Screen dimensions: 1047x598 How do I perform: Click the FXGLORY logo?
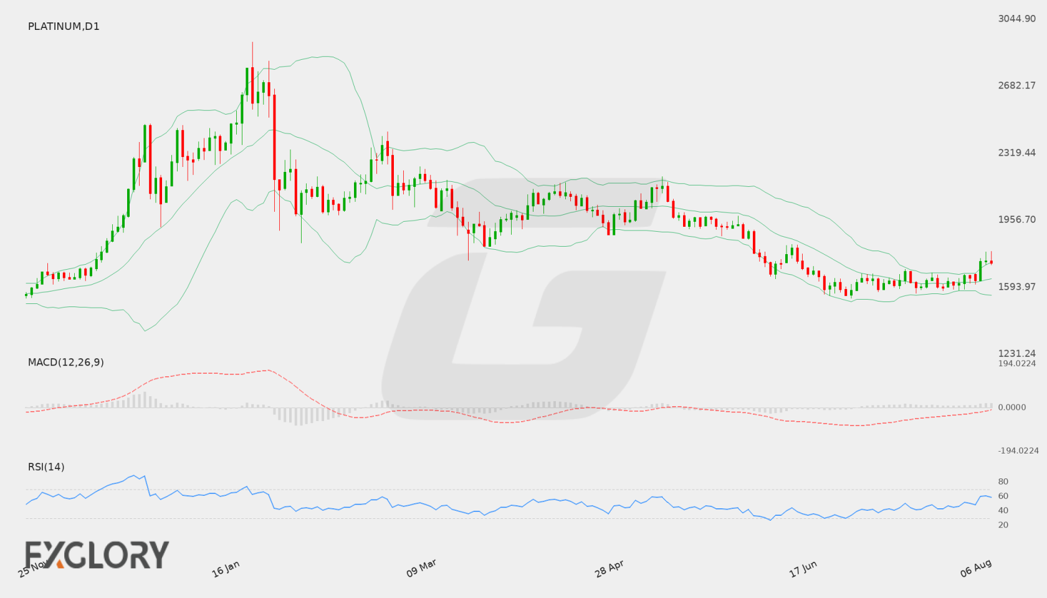click(97, 554)
